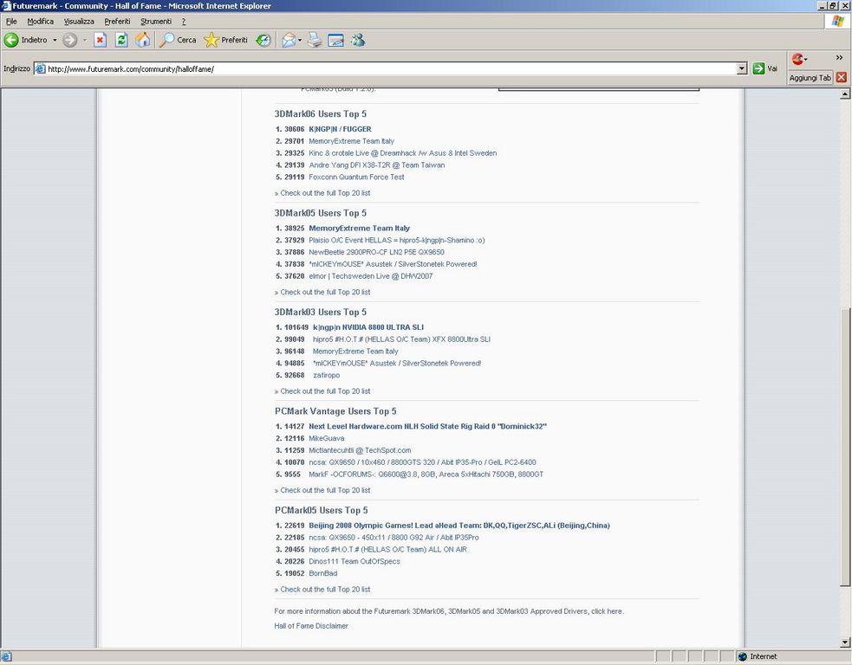The width and height of the screenshot is (852, 665).
Task: Open PCMark05 full Top 20 list link
Action: coord(326,590)
